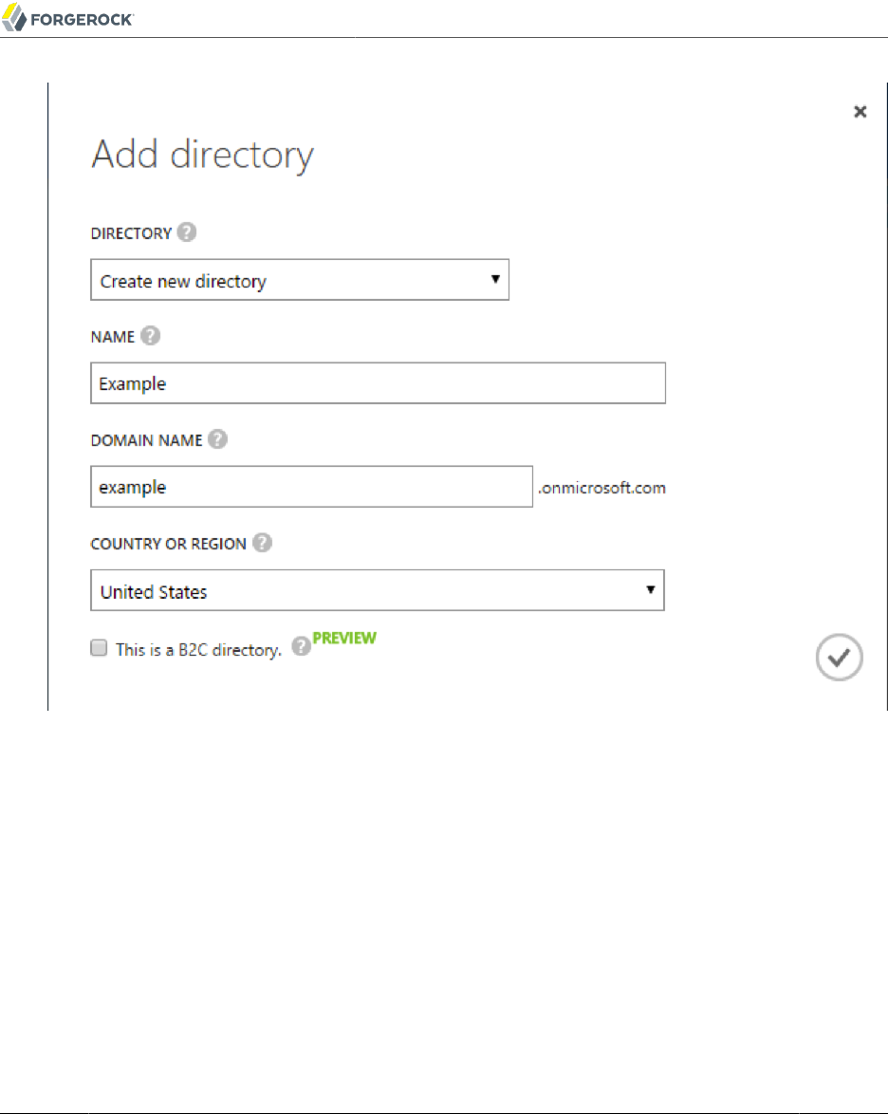Click the help icon beside NAME

coord(150,336)
